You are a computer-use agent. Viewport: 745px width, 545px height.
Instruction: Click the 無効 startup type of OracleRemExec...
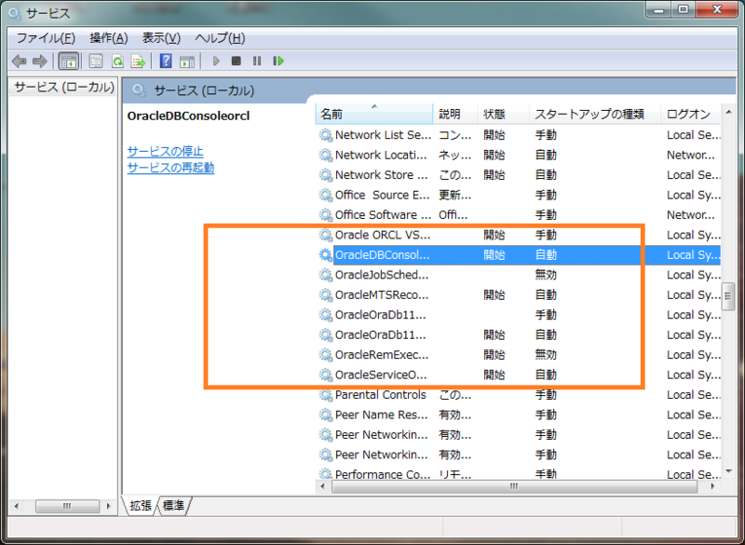click(546, 354)
